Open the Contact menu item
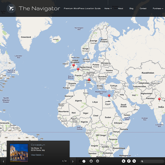The image size is (165, 165). pos(143,8)
